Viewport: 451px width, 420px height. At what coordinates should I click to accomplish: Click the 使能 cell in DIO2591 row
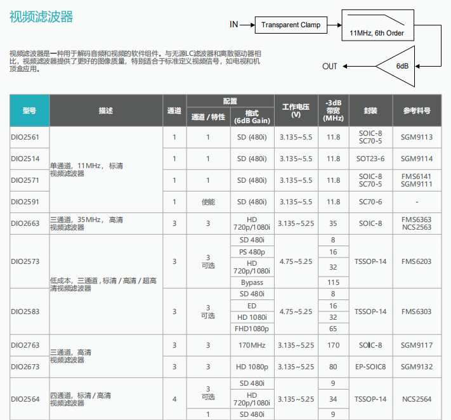click(208, 202)
